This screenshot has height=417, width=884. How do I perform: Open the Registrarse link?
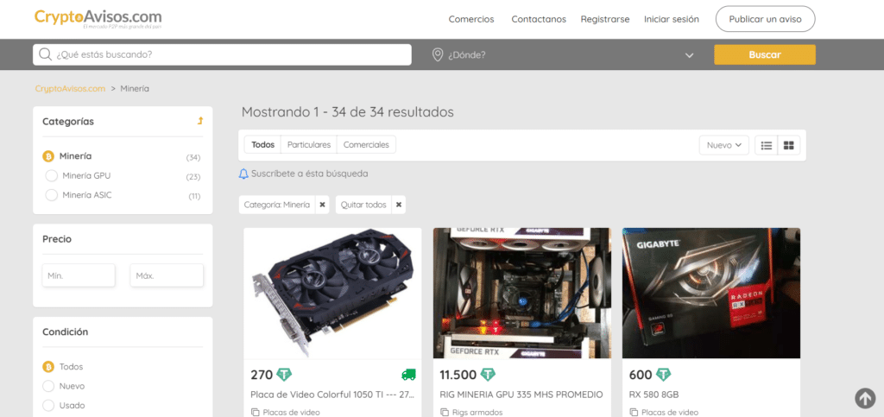[x=605, y=19]
